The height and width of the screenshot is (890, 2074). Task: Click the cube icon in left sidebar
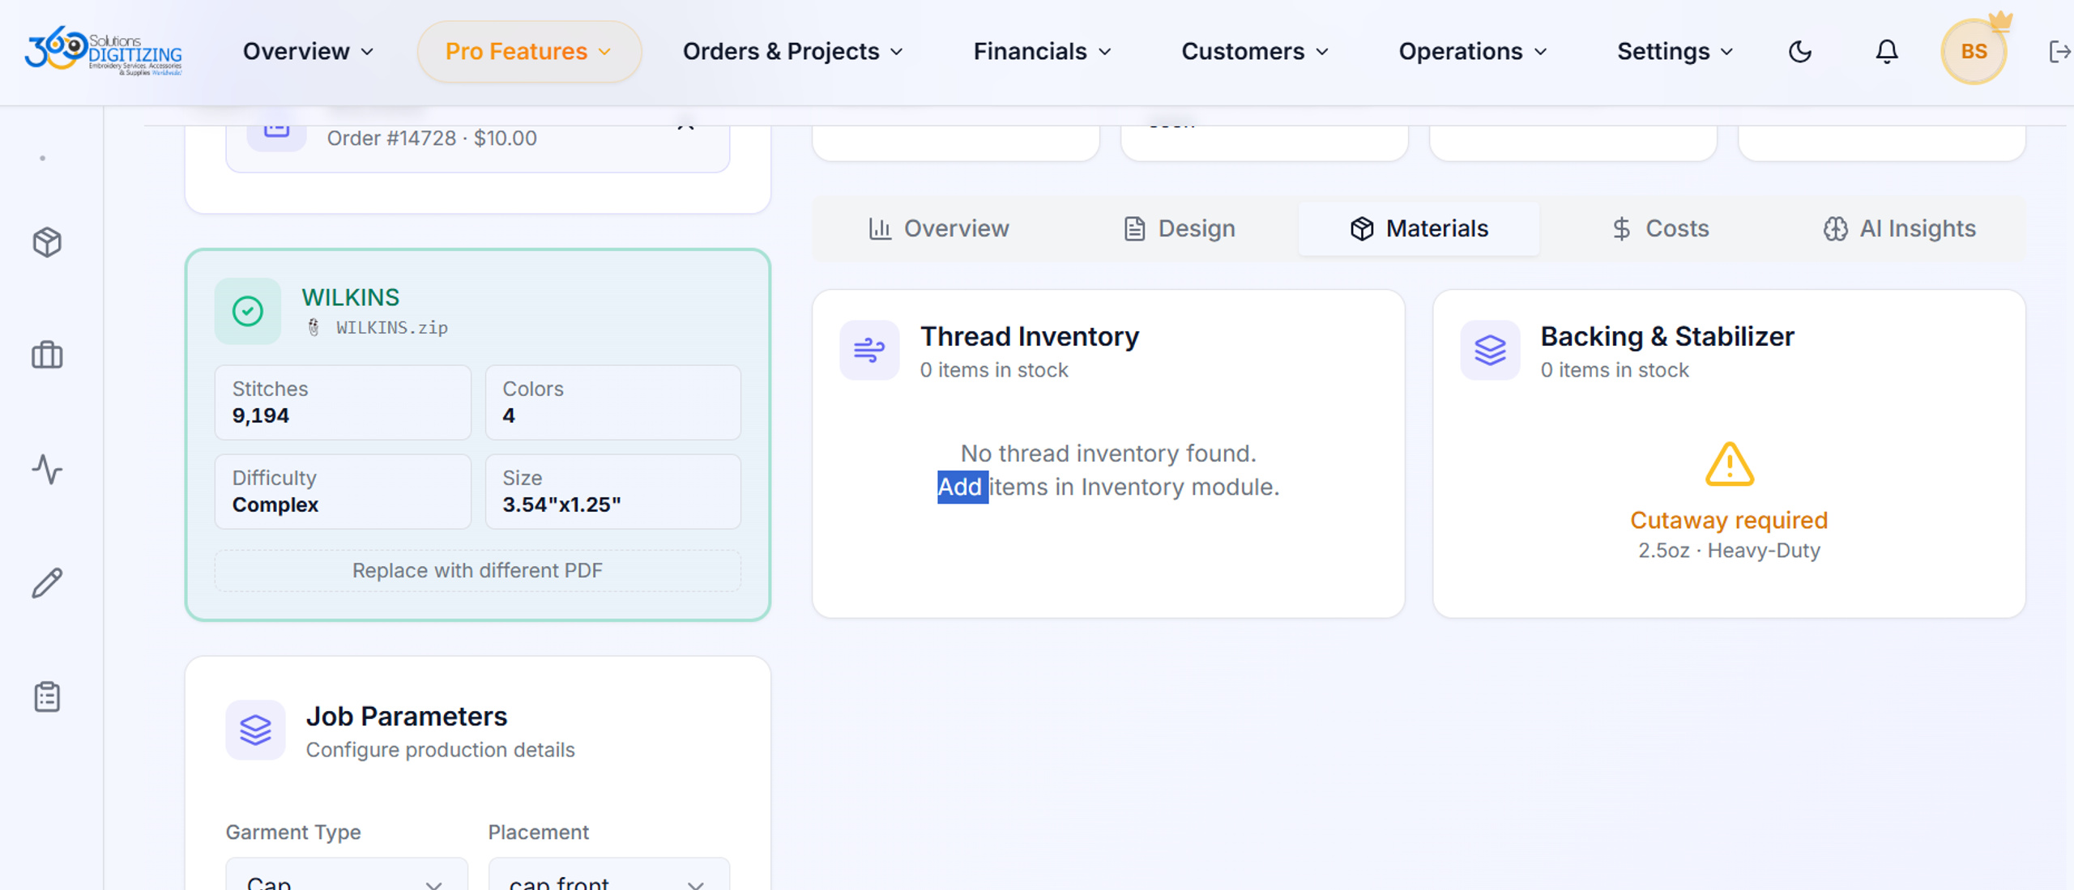tap(47, 242)
